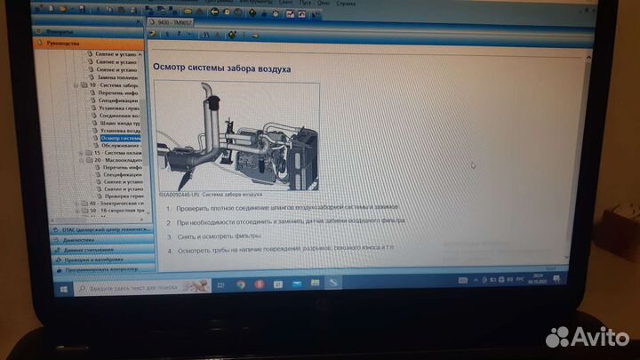The image size is (640, 360).
Task: Open the '9430 - TM9057' document tab
Action: pos(170,22)
